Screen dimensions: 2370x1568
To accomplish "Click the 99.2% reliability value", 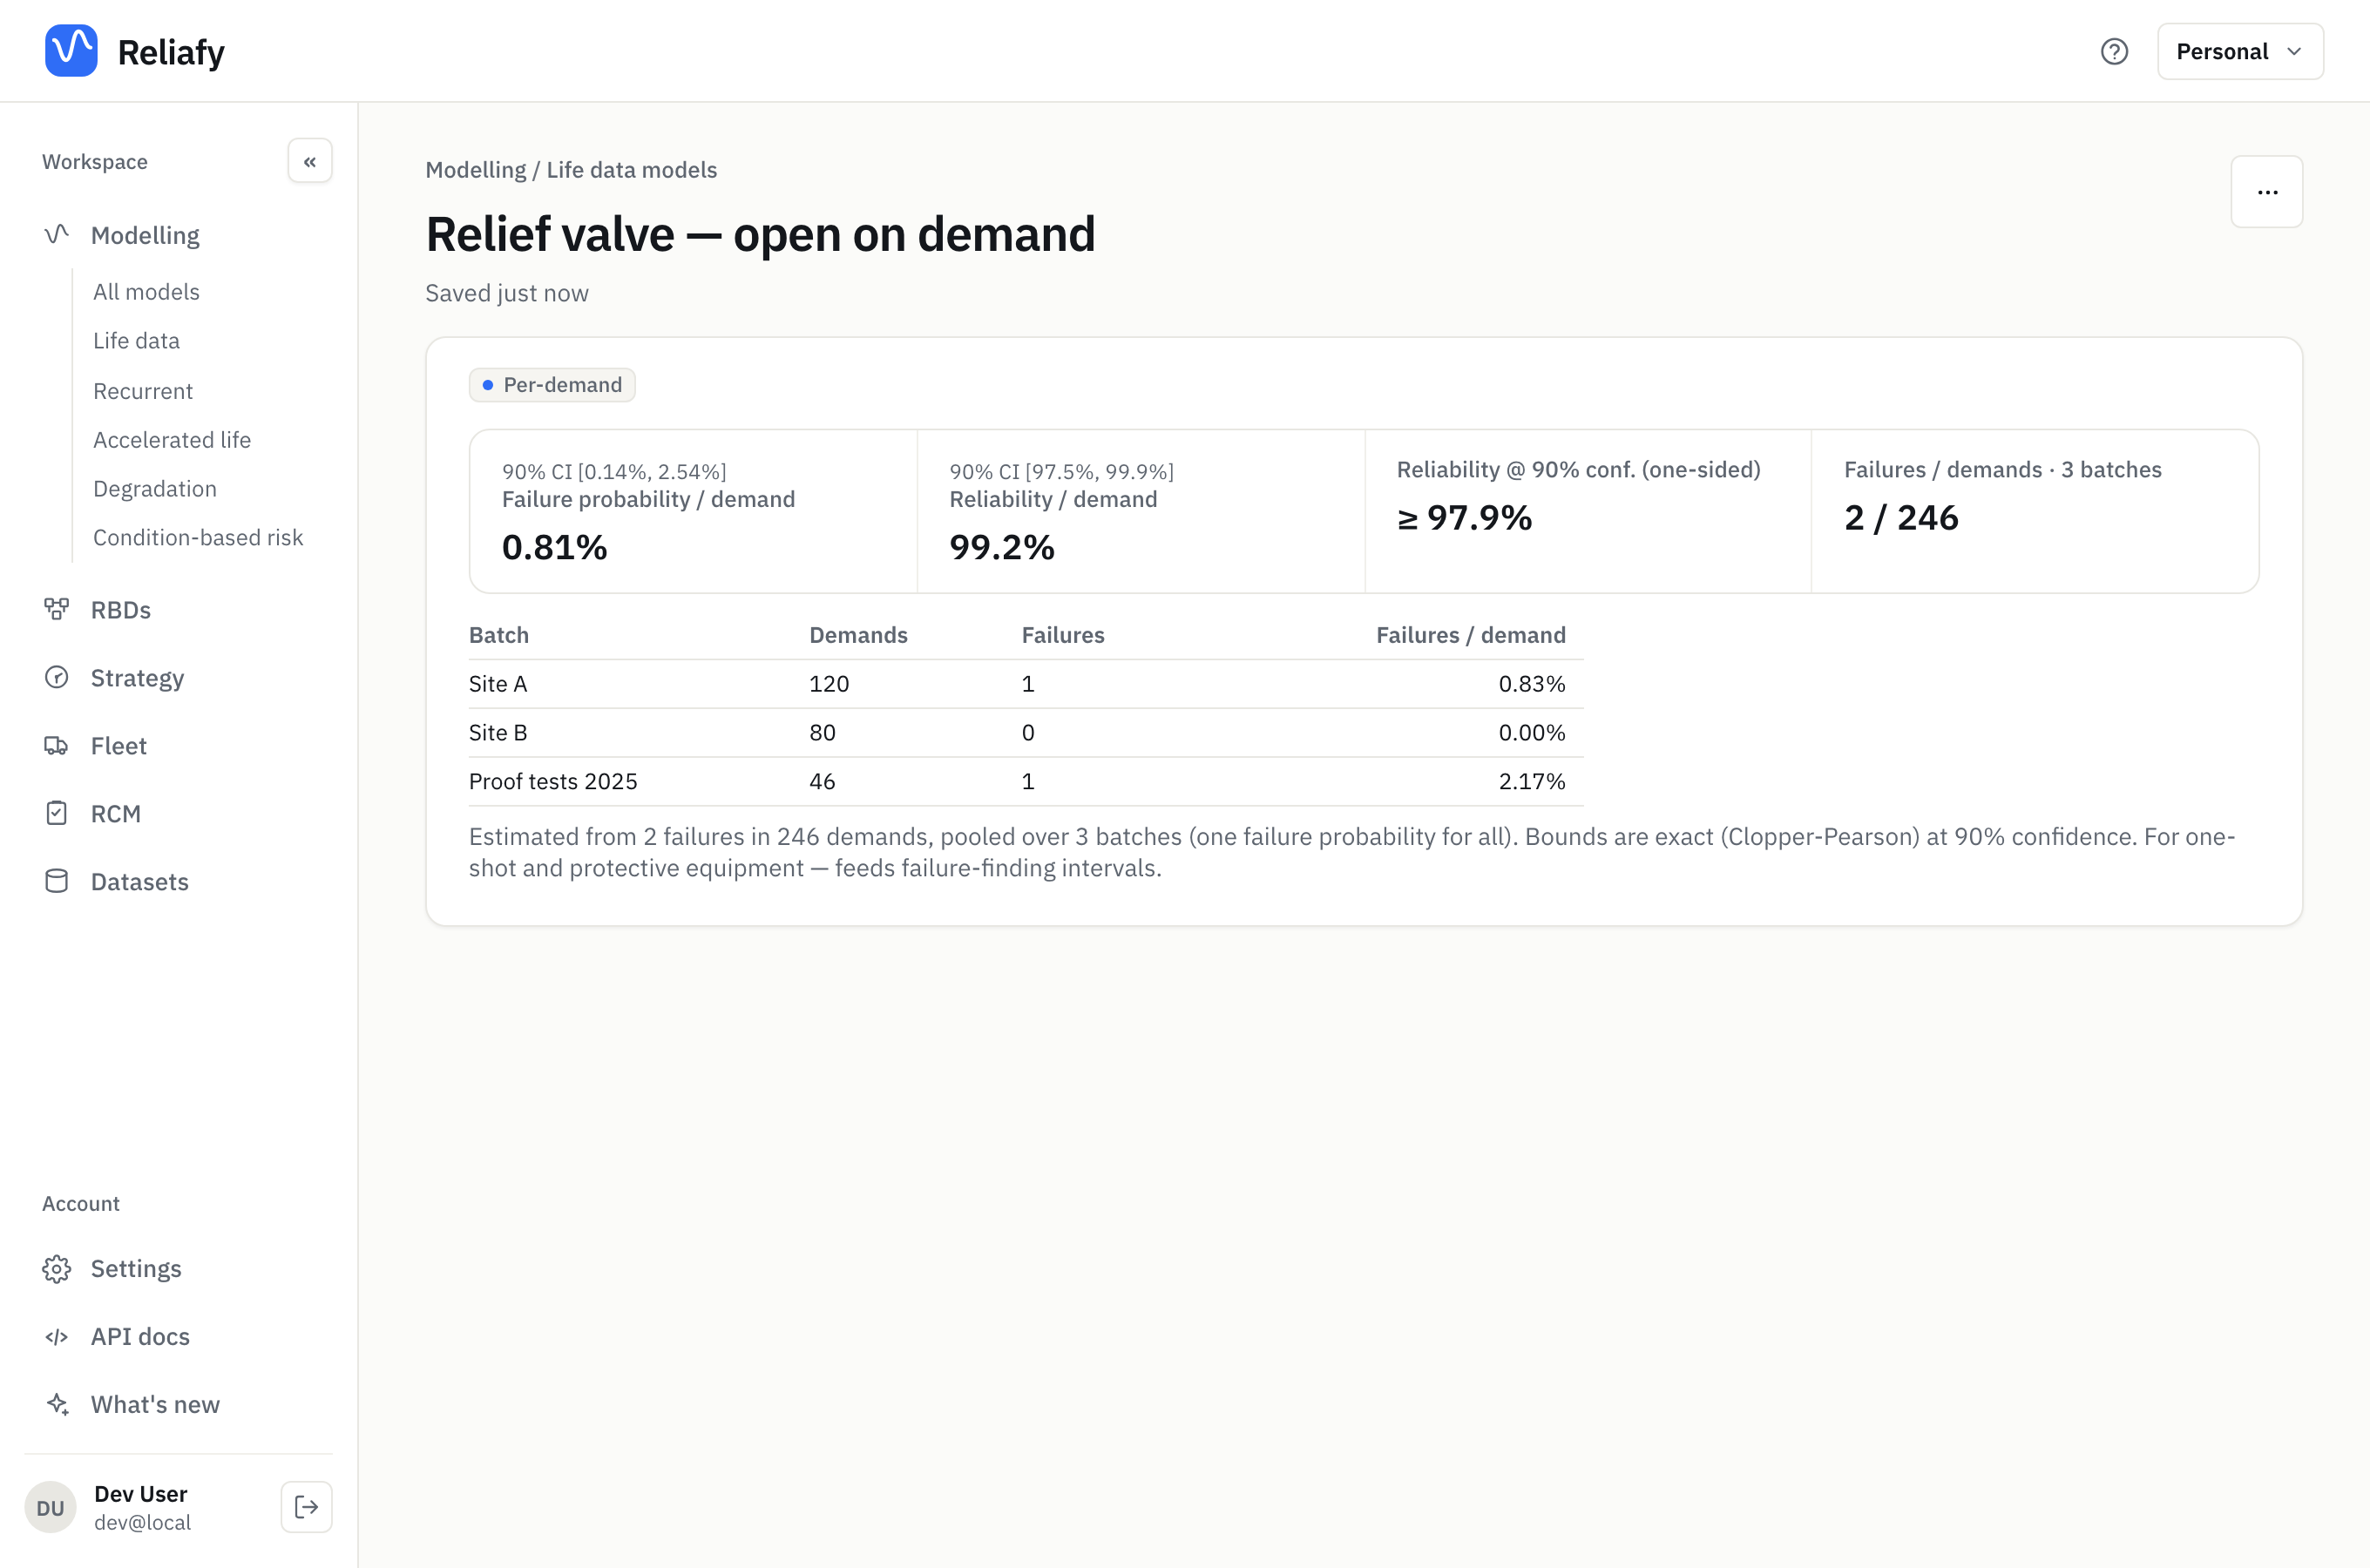I will click(1002, 547).
